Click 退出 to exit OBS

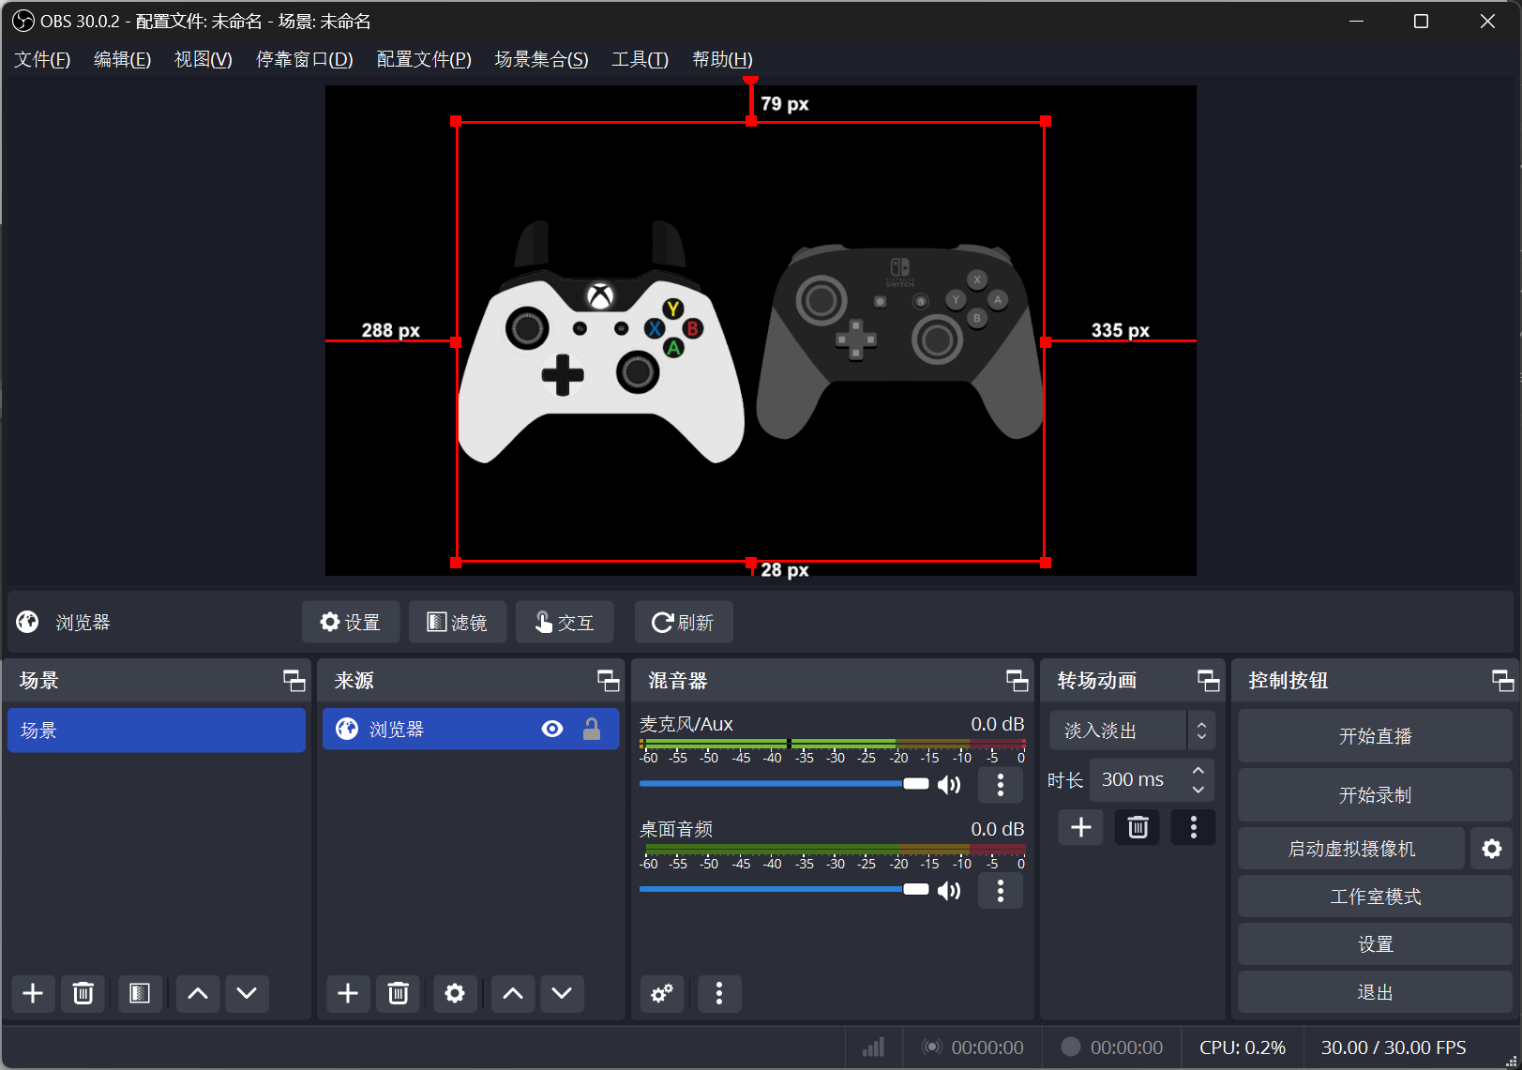1375,992
